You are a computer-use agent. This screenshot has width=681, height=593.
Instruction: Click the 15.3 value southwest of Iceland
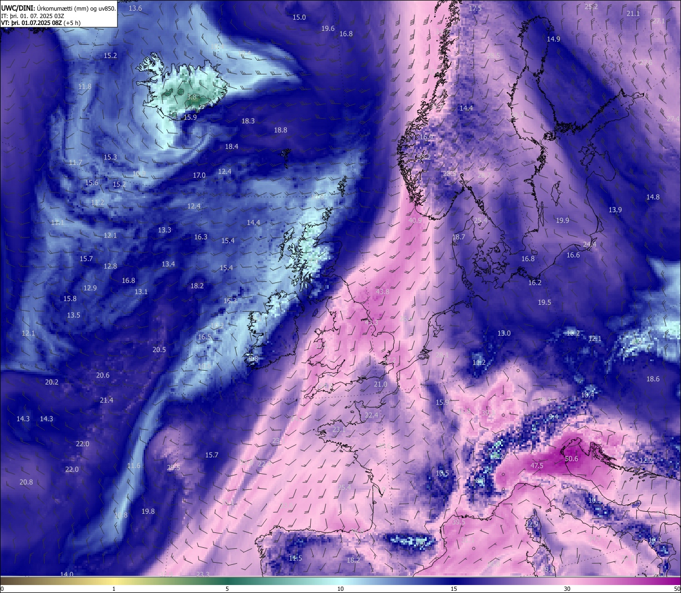point(110,157)
